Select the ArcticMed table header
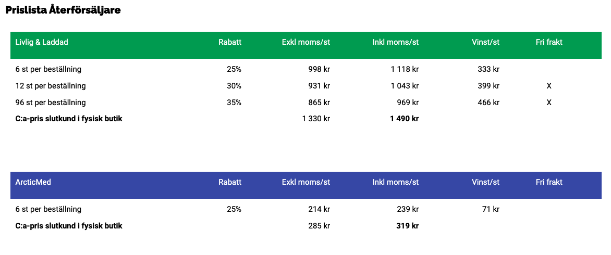 [33, 182]
